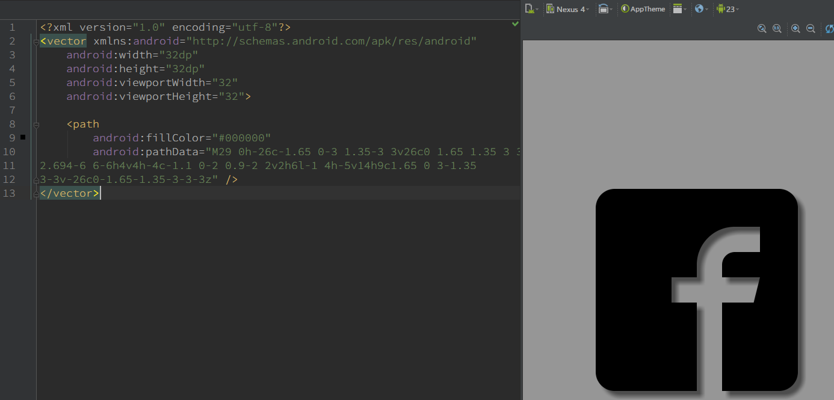Click the pathData string starting with M29

[x=363, y=152]
